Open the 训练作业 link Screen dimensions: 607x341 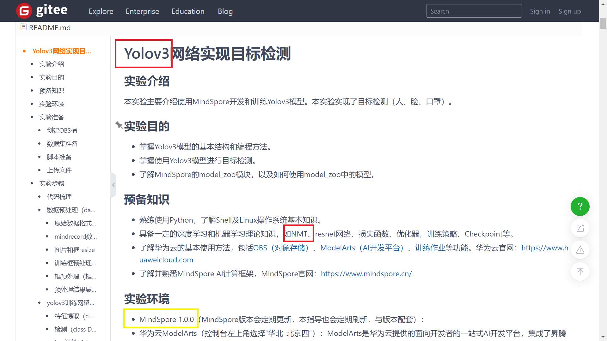point(430,248)
